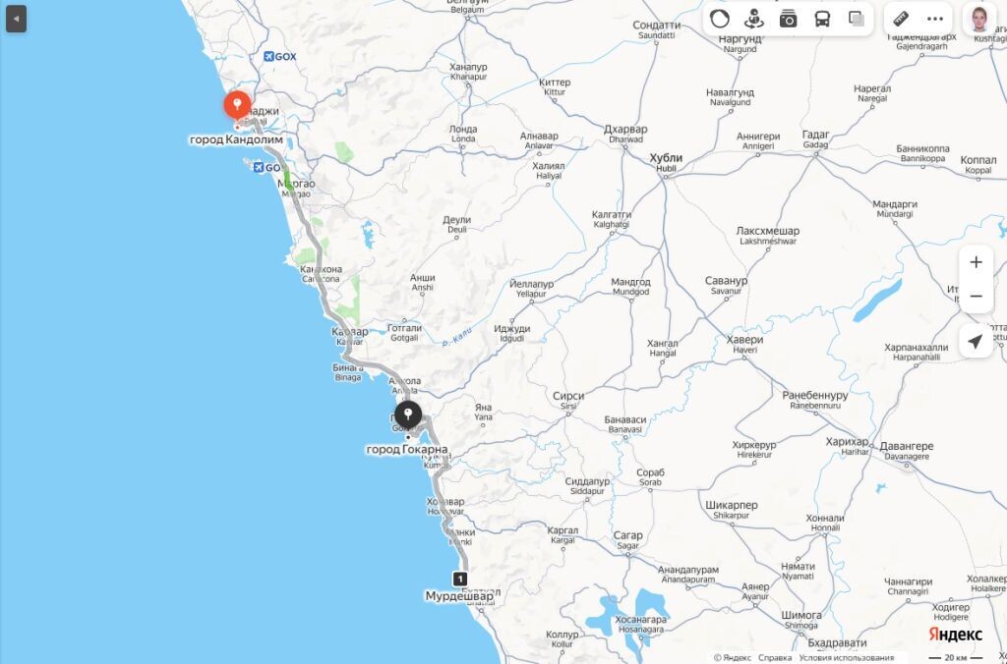Click route point marker 1 near Murdeshwar
Image resolution: width=1007 pixels, height=664 pixels.
point(460,579)
